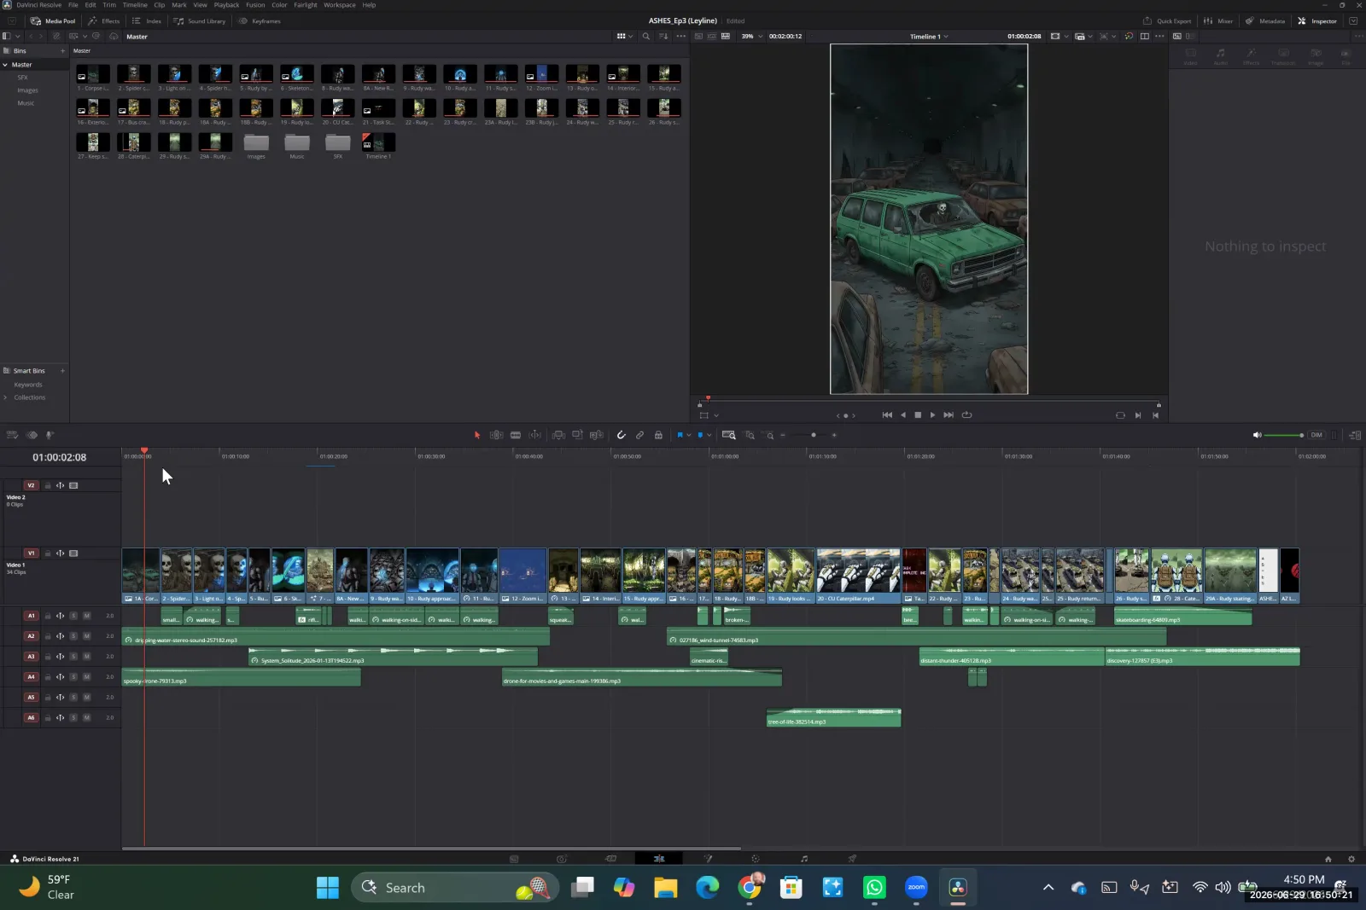Open the Media Pool panel
This screenshot has width=1366, height=910.
53,21
